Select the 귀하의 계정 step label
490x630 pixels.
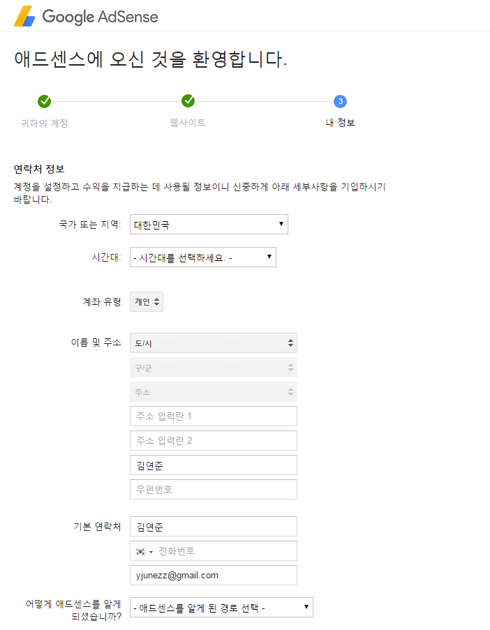(x=44, y=123)
